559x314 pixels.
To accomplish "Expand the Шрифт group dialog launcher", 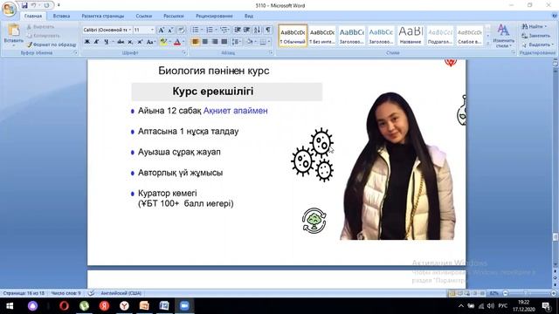I will click(184, 52).
